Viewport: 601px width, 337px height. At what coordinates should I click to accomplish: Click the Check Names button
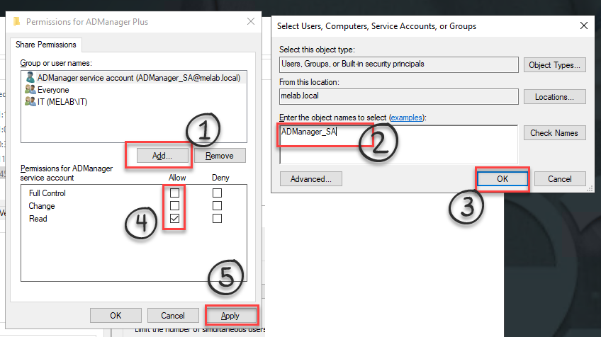coord(555,133)
